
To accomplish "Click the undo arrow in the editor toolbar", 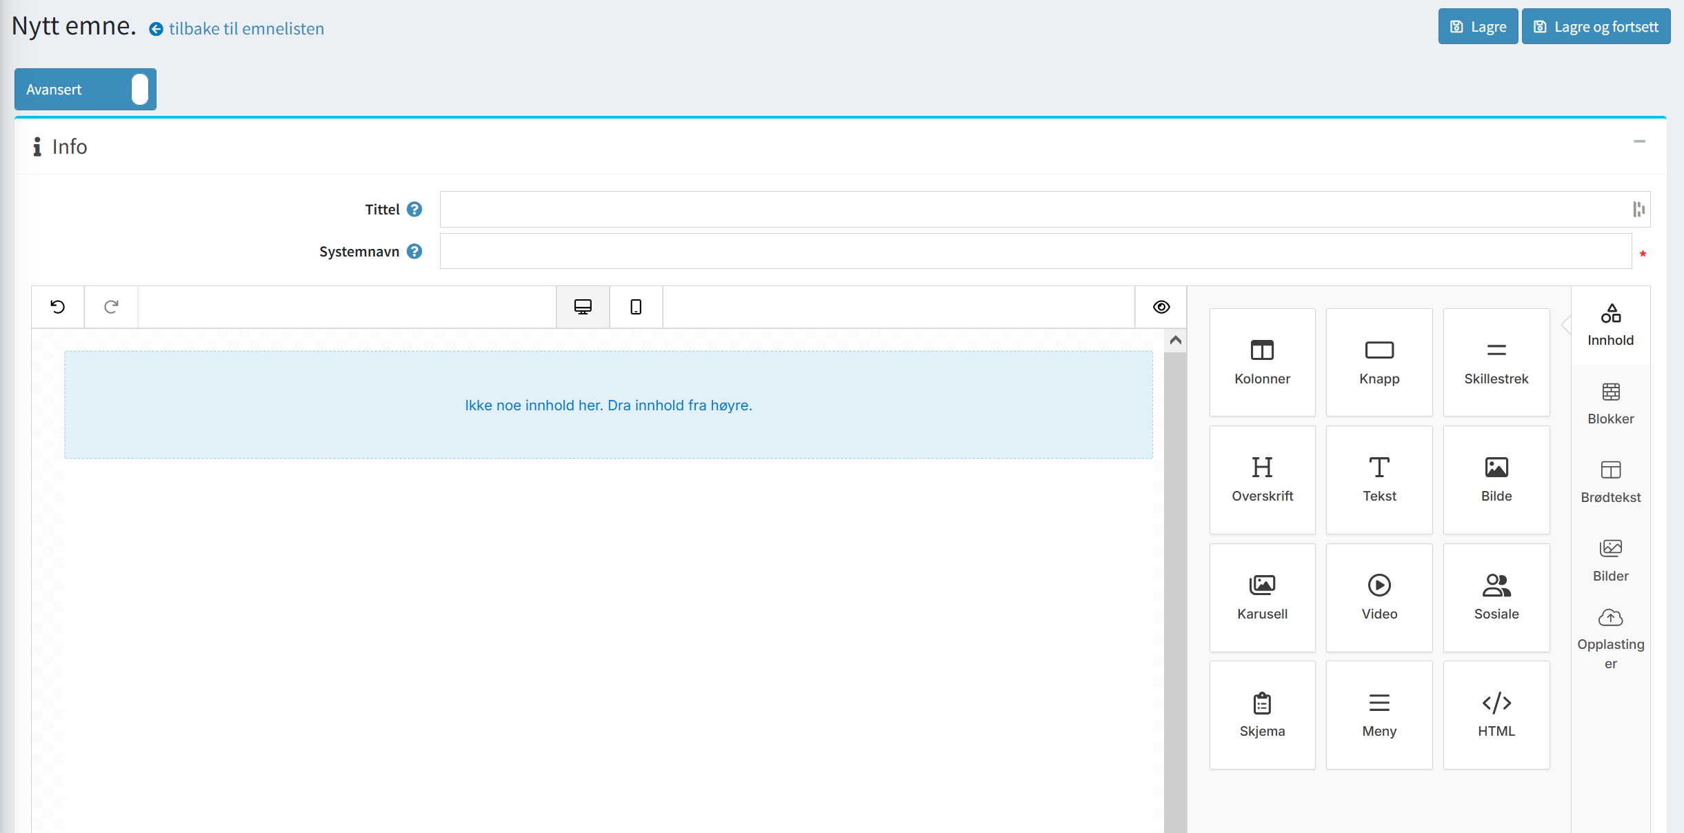I will coord(58,307).
